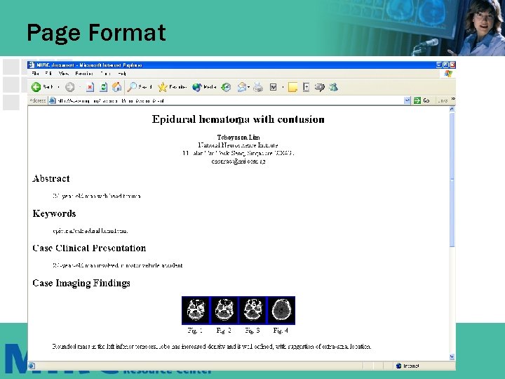The image size is (505, 379).
Task: Click the Fig. 4 caption text
Action: (281, 331)
